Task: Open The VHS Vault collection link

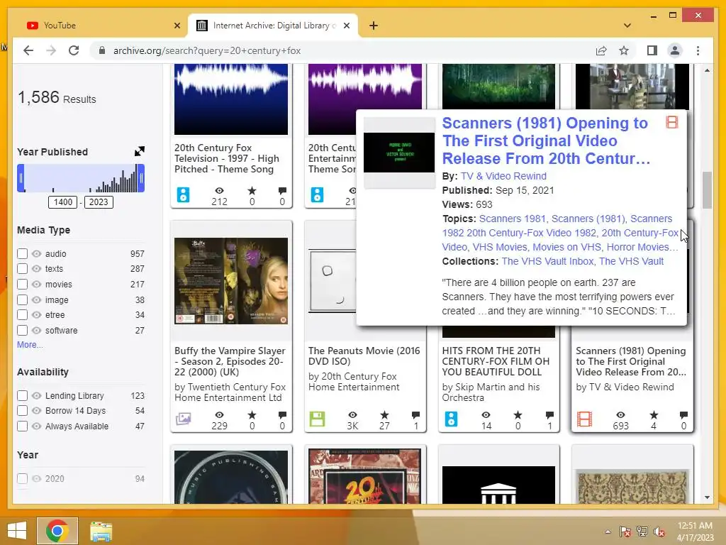Action: [x=632, y=261]
